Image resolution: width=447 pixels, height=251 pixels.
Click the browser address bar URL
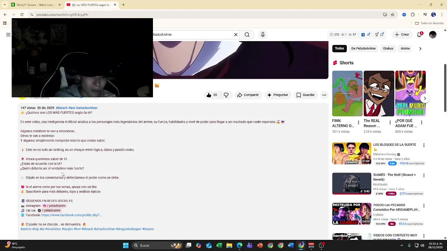[x=62, y=15]
